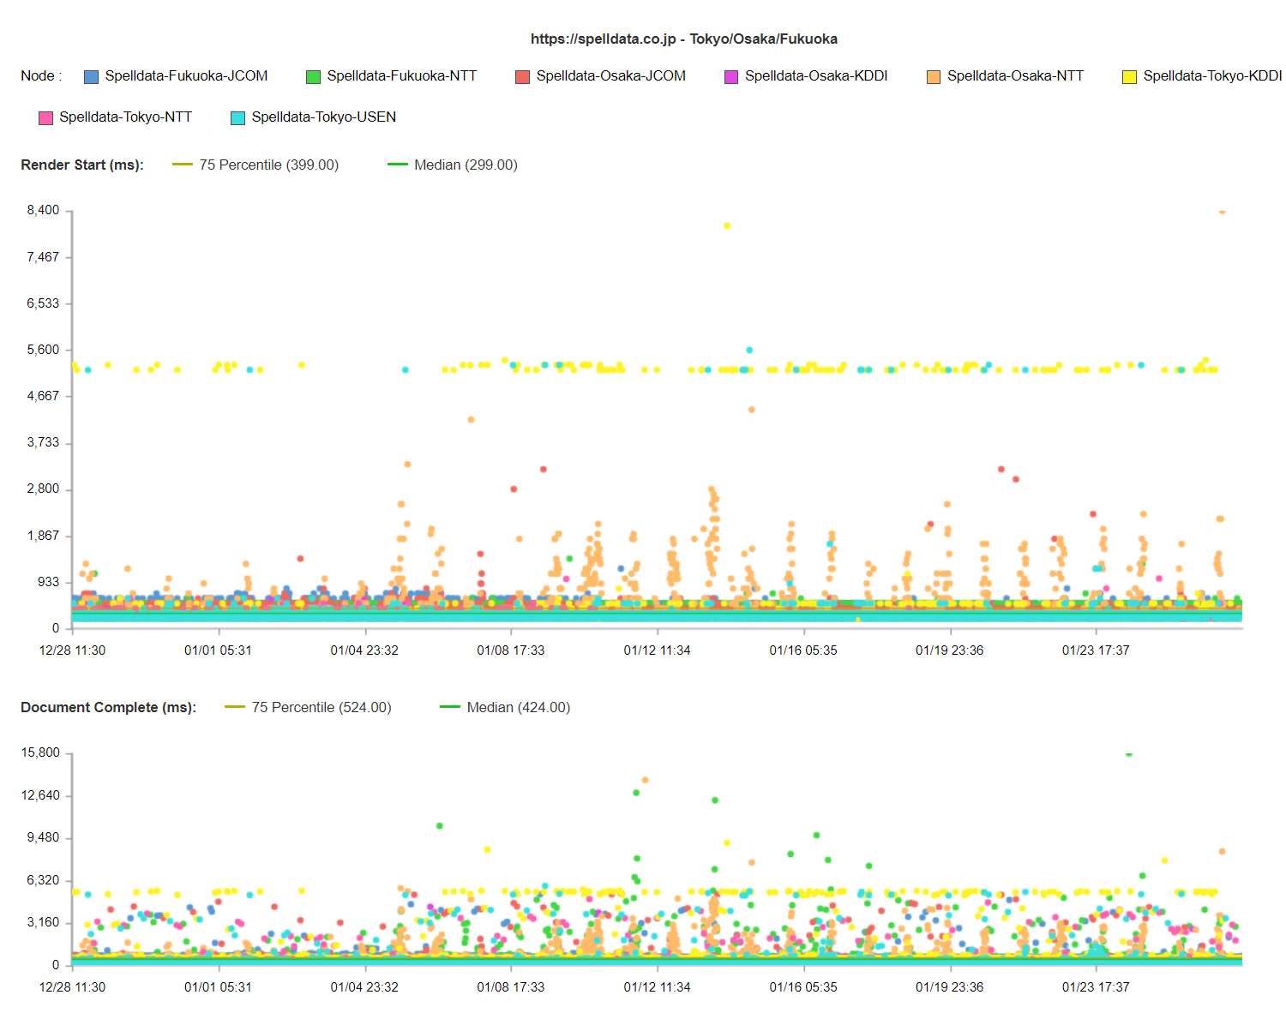The image size is (1286, 1013).
Task: Click Render Start 75 Percentile (399.00) legend
Action: [x=268, y=165]
